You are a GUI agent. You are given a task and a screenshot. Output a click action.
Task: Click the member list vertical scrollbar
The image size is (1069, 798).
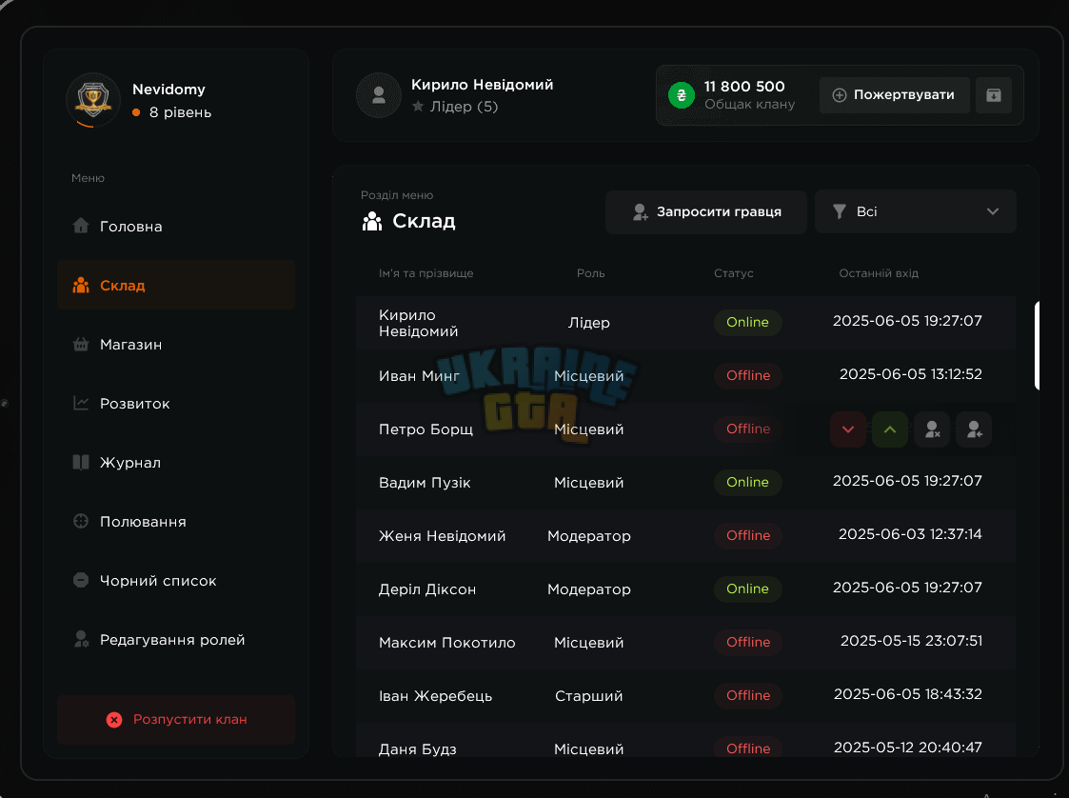tap(1037, 346)
